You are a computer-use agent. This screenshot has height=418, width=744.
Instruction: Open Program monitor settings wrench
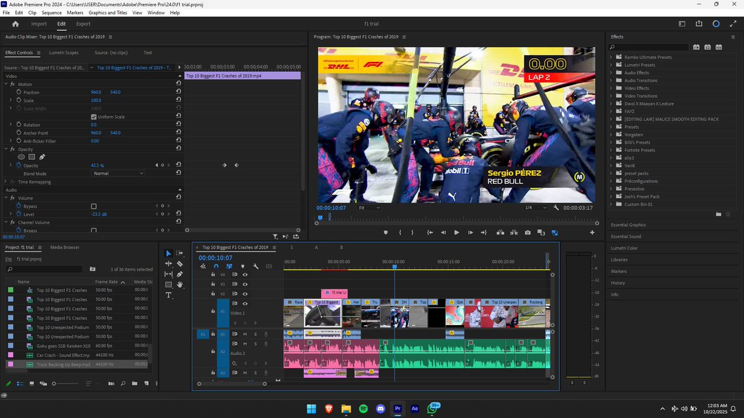[x=557, y=208]
